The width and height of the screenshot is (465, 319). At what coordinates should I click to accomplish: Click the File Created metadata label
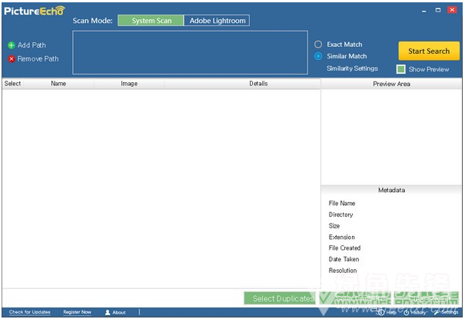pos(344,248)
